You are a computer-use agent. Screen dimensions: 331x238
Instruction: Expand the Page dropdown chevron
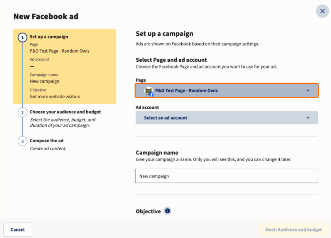coord(308,91)
